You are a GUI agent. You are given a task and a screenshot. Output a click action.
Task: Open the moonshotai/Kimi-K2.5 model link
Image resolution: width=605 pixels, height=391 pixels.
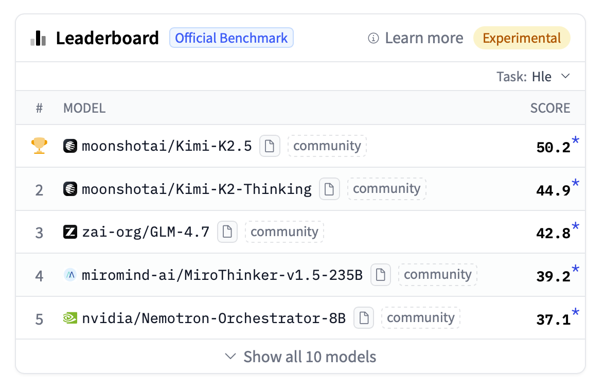(167, 146)
